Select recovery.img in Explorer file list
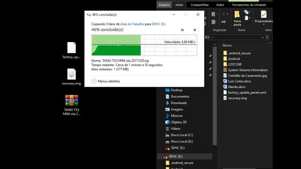301x169 pixels. coord(235,98)
